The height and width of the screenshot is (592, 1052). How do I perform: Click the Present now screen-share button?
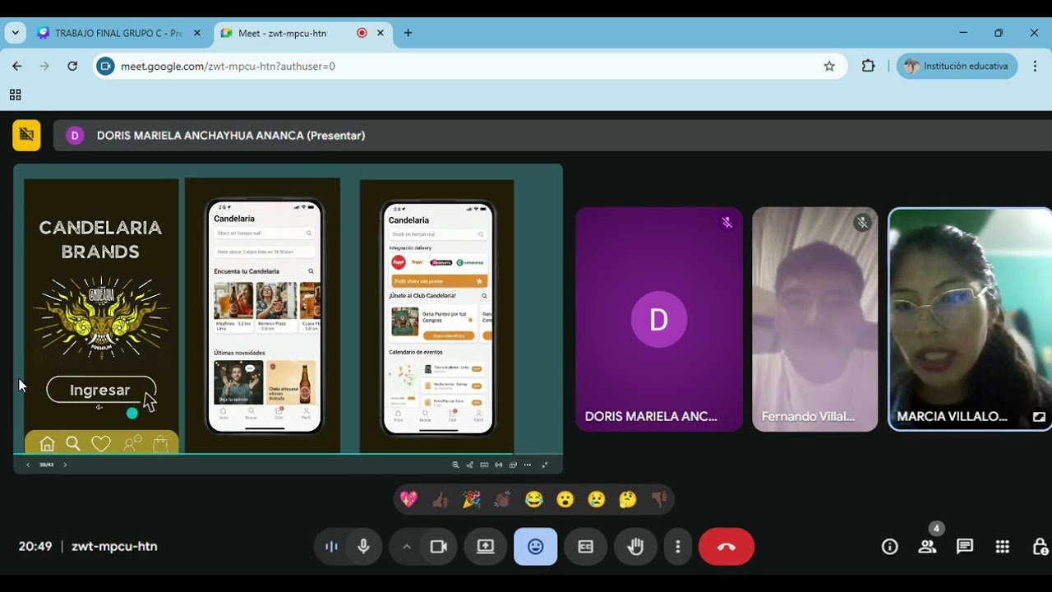pos(486,547)
